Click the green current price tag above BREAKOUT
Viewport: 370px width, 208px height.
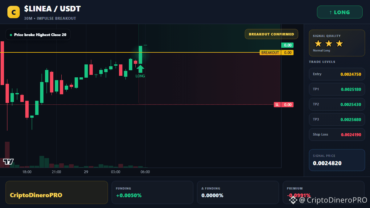(x=287, y=45)
